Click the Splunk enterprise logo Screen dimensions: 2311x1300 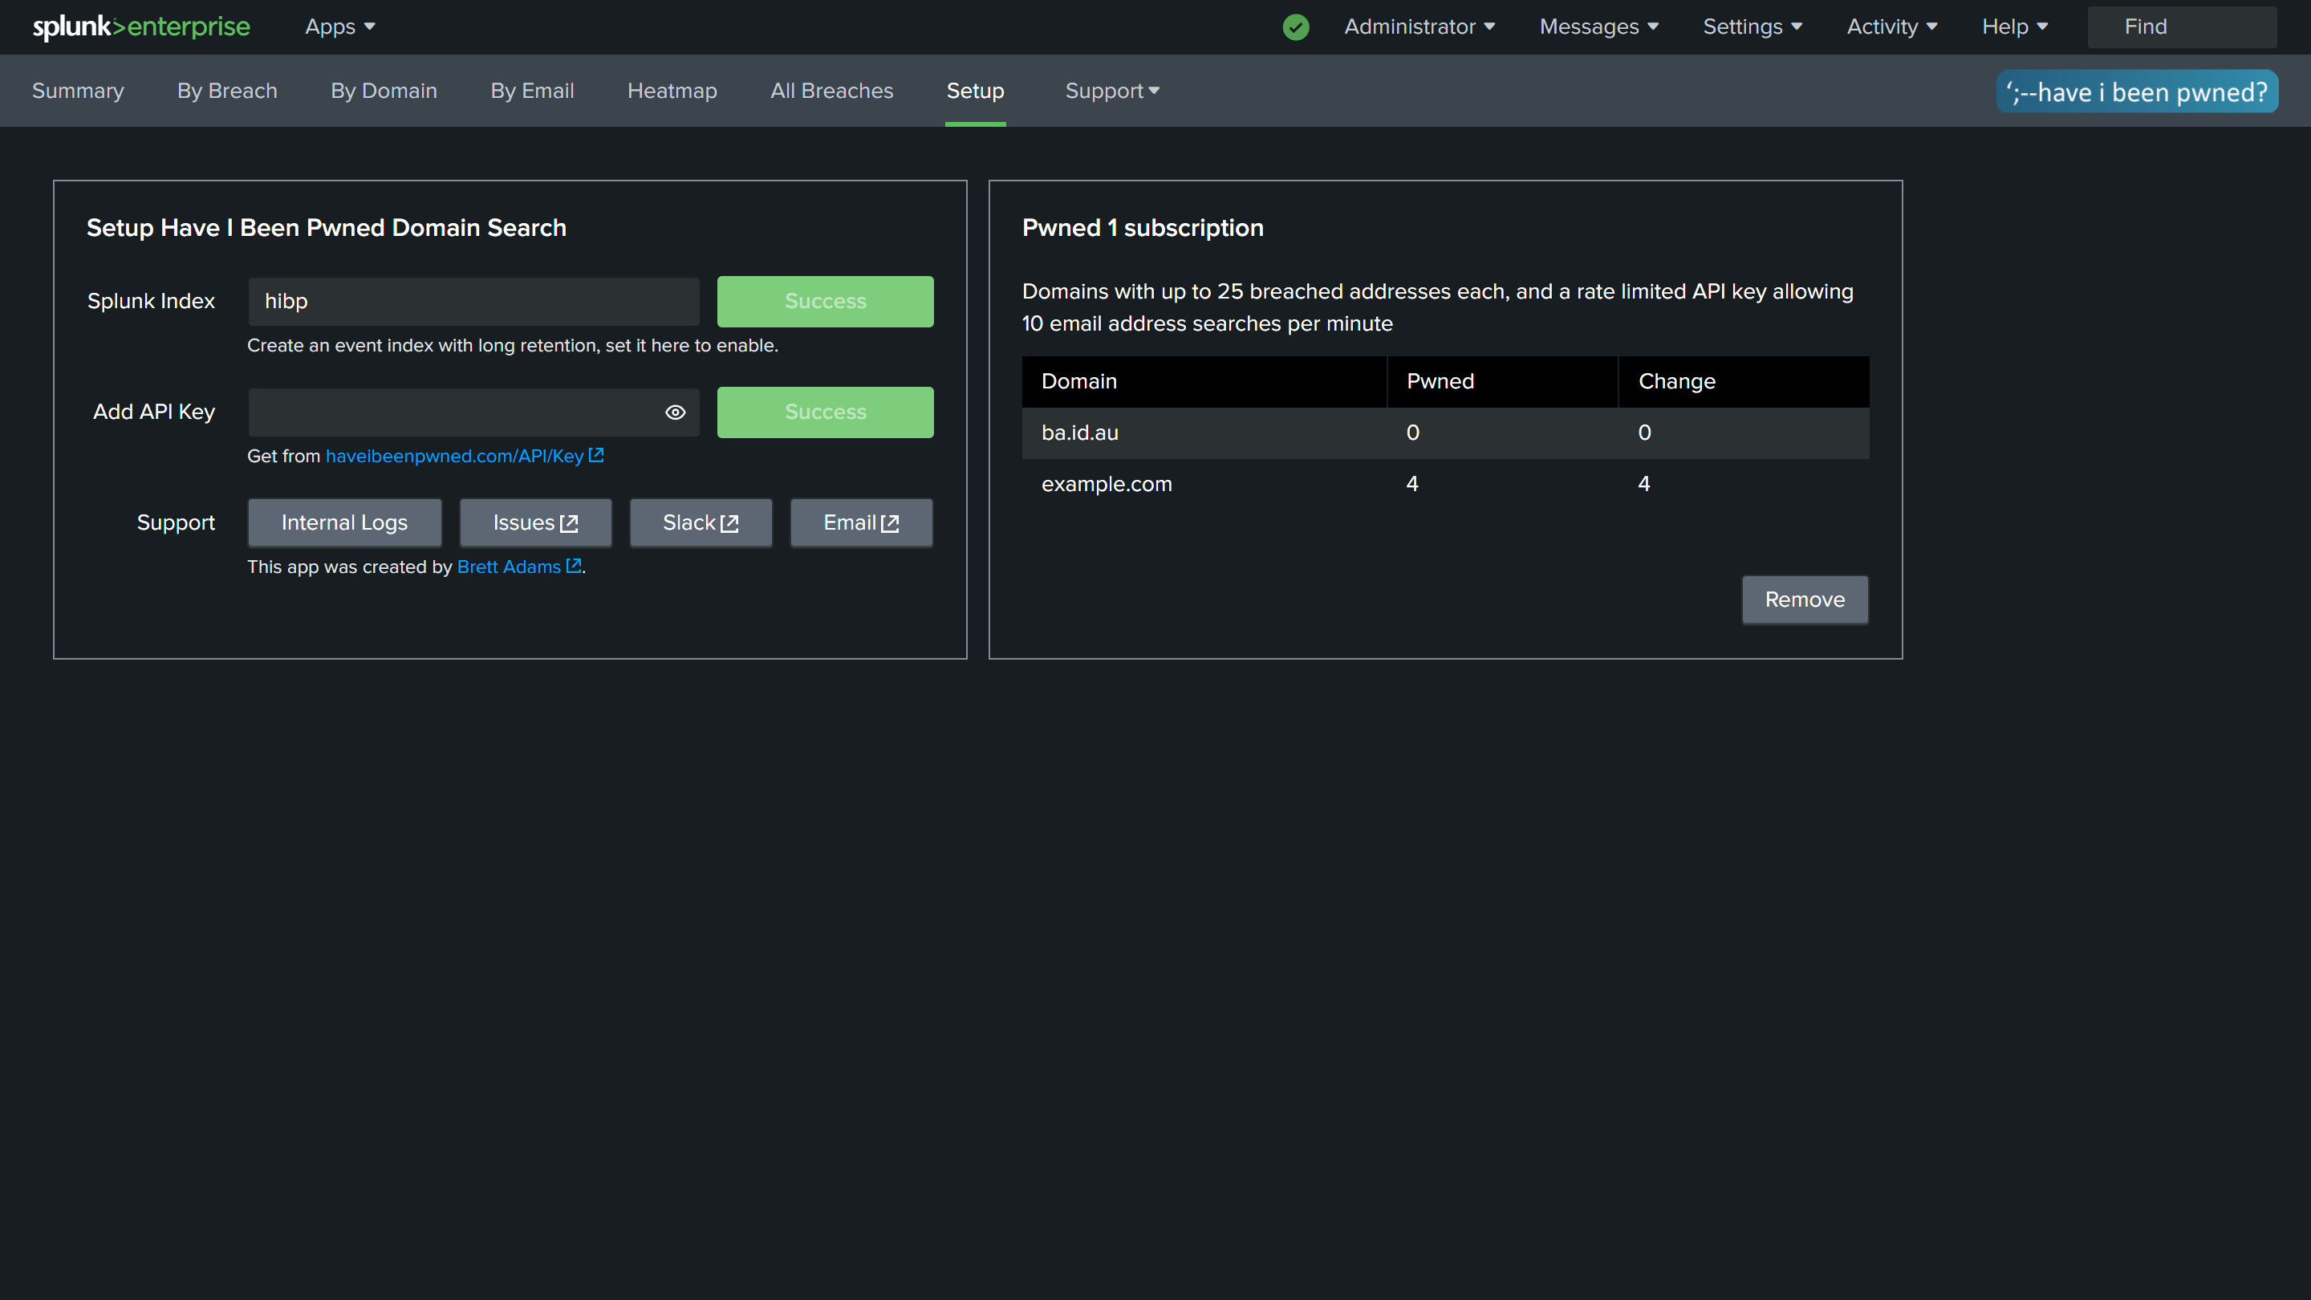coord(141,27)
